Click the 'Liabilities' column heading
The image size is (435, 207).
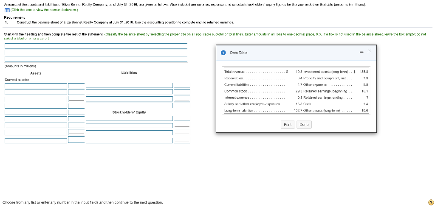(129, 73)
